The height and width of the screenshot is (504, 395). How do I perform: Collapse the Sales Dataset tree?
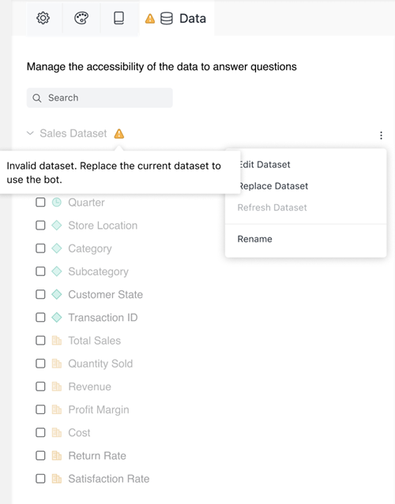tap(30, 133)
